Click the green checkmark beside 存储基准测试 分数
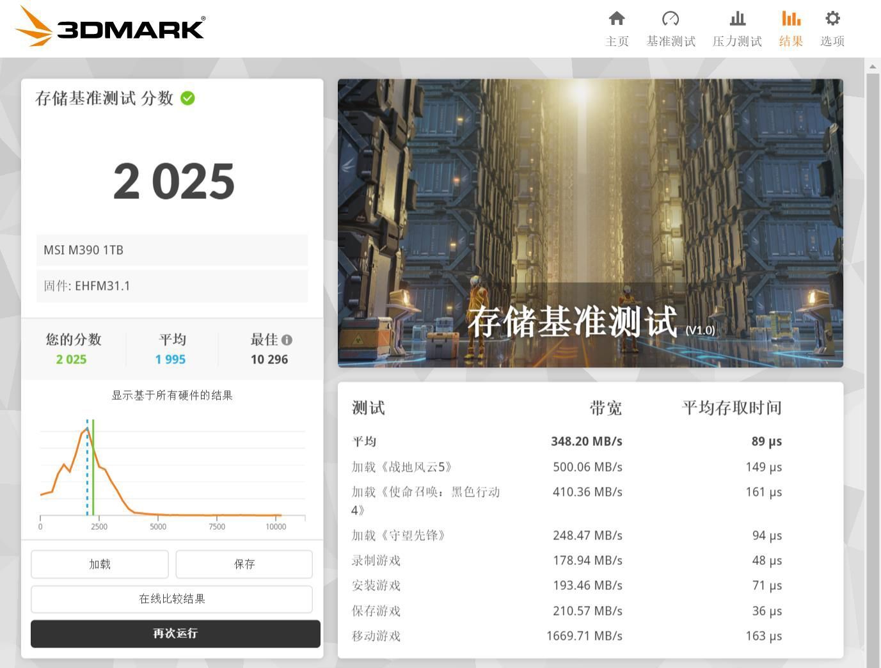This screenshot has height=668, width=881. point(187,98)
